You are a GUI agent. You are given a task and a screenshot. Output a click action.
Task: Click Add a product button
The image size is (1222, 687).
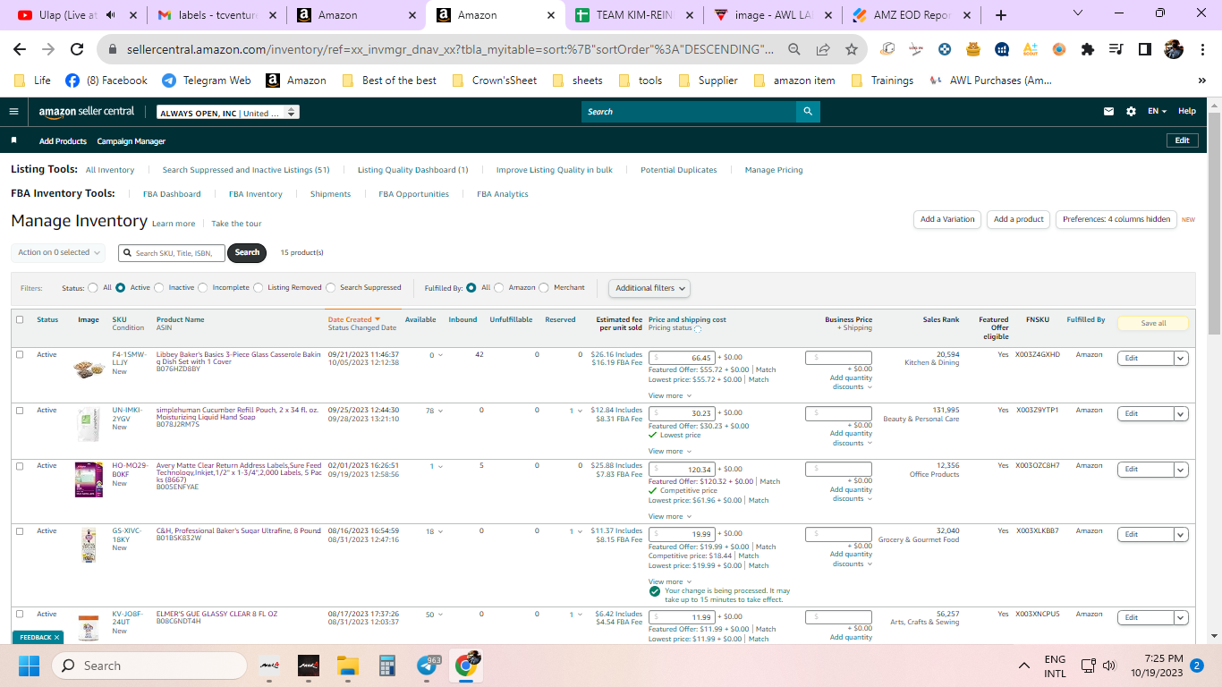[1019, 219]
